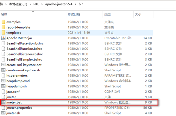Click the PROPERTIES 文件 type cell

point(117,108)
